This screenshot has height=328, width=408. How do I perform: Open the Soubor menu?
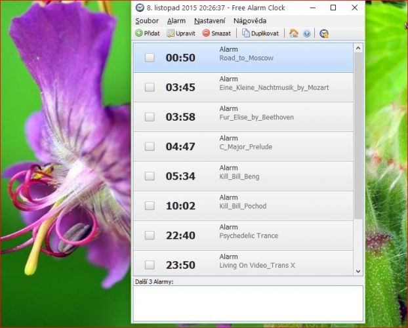pos(147,21)
